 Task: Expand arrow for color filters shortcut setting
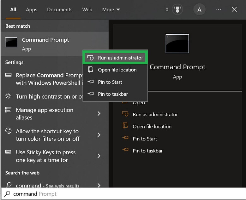point(99,135)
